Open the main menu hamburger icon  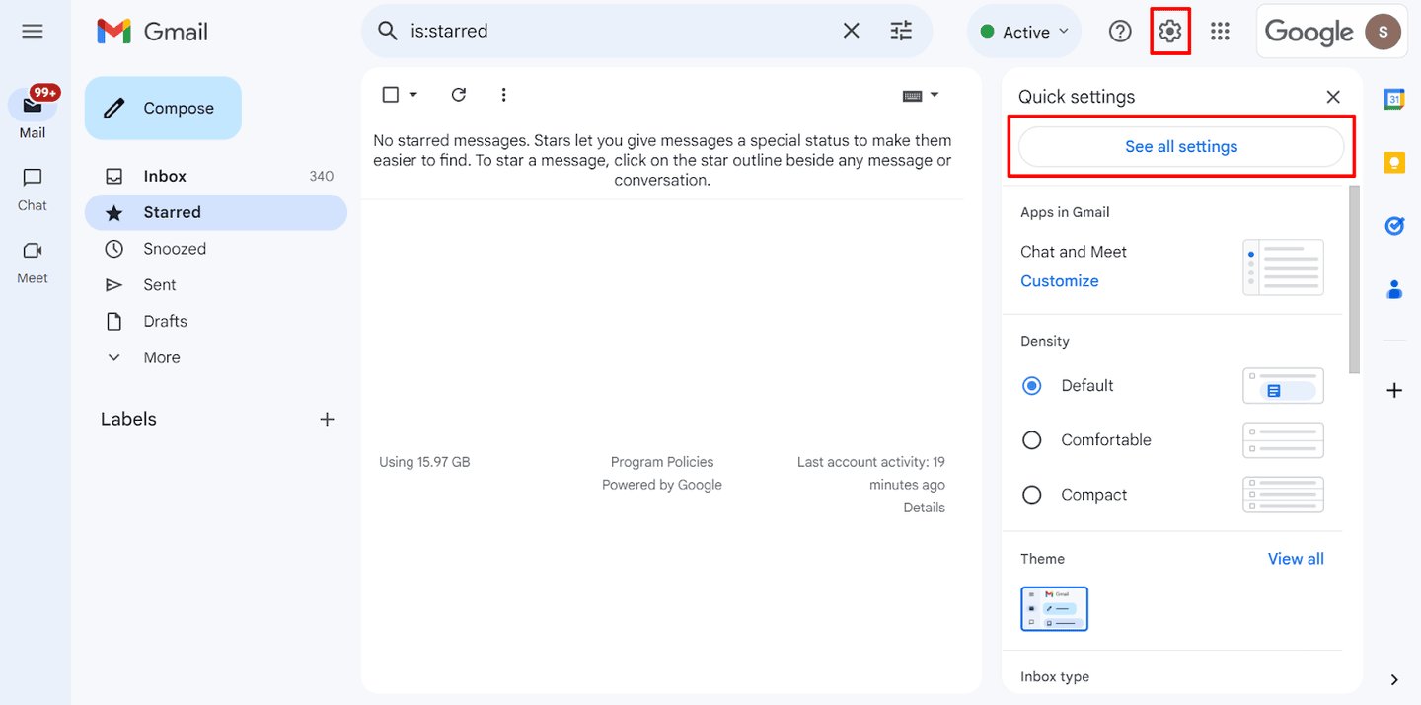tap(33, 32)
